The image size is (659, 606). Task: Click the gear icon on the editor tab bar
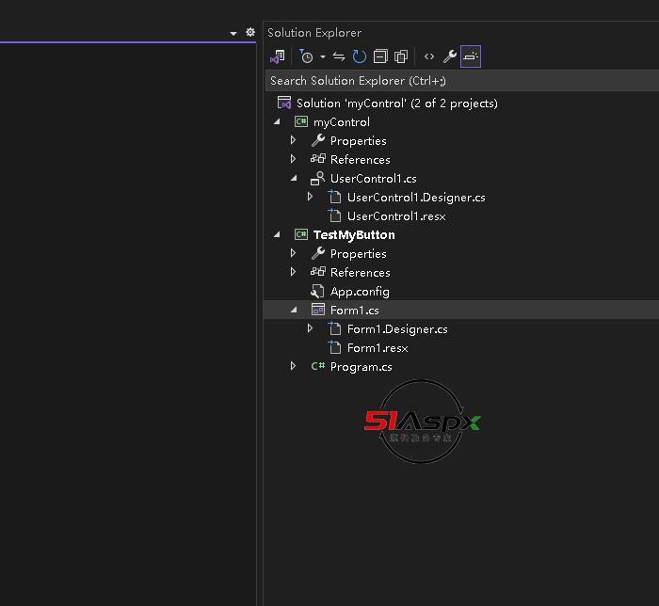click(250, 32)
